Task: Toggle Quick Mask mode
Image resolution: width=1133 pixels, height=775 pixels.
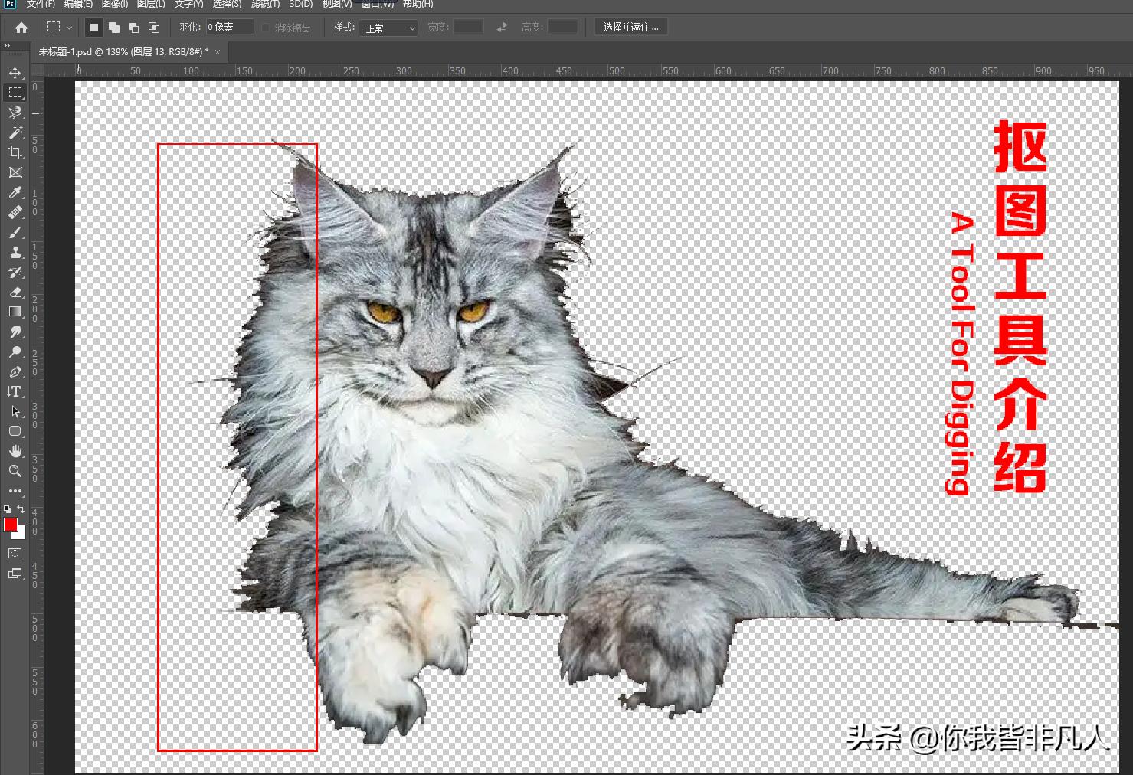Action: pos(15,553)
